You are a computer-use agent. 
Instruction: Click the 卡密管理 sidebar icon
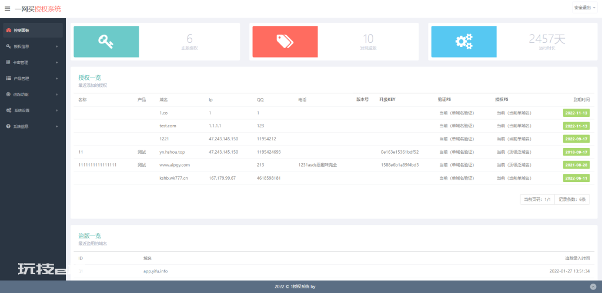click(x=8, y=62)
